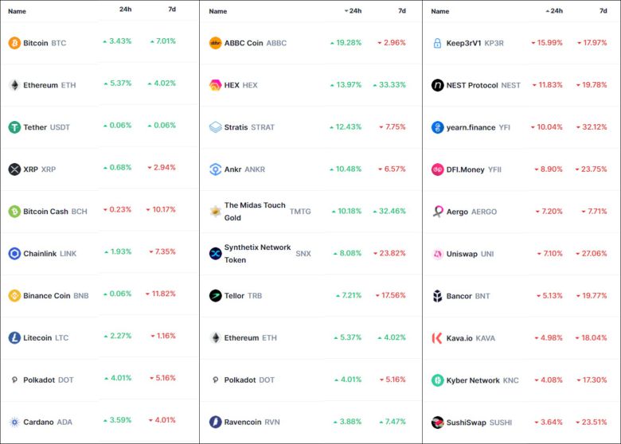Click the SushiSwap SUSHI logo
This screenshot has width=621, height=444.
point(437,423)
